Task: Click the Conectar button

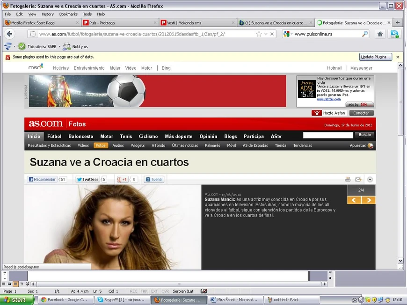Action: click(361, 113)
